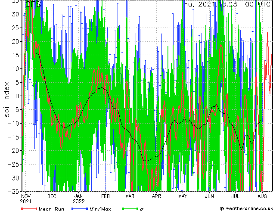Click the 'NOV' month axis label
Image resolution: width=273 pixels, height=211 pixels.
(26, 196)
